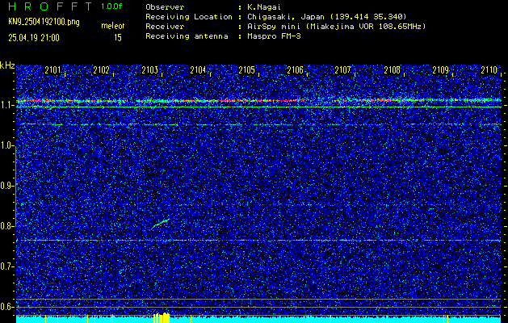Click the 0.6 frequency axis label
The image size is (508, 323).
(7, 307)
